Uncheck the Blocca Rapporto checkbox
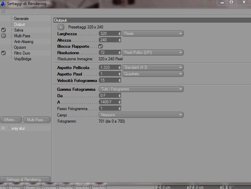Viewport: 251px width, 189px height. (100, 46)
